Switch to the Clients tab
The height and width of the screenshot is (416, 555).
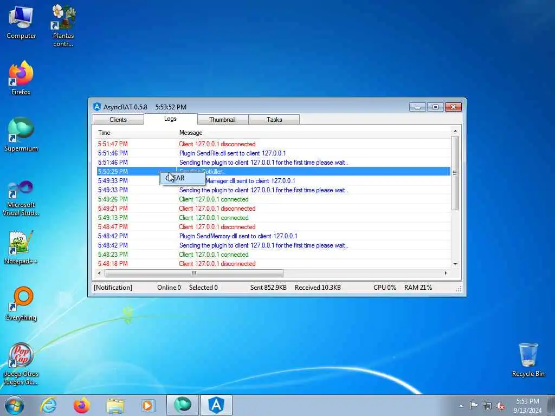point(118,120)
